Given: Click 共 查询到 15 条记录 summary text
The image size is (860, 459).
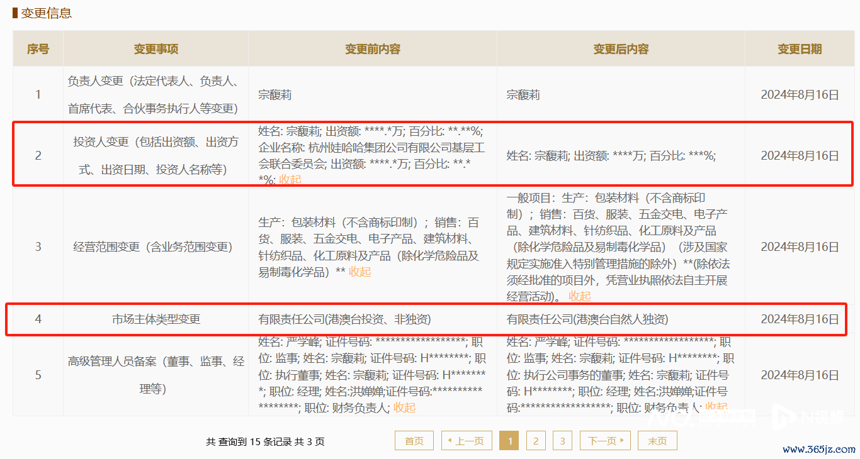Looking at the screenshot, I should click(x=265, y=441).
